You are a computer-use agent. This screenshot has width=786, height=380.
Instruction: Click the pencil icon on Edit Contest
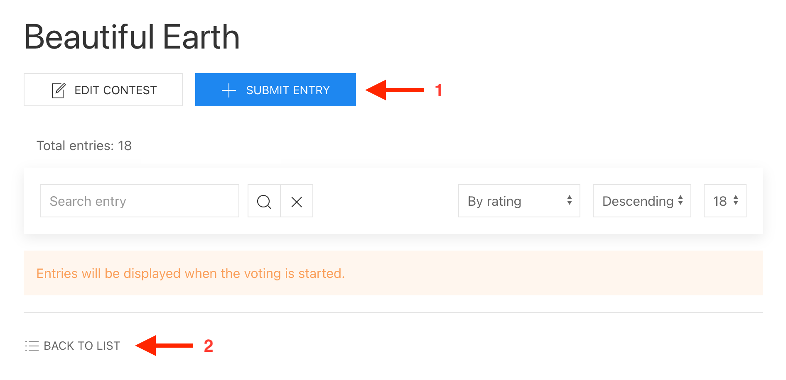[x=59, y=89]
